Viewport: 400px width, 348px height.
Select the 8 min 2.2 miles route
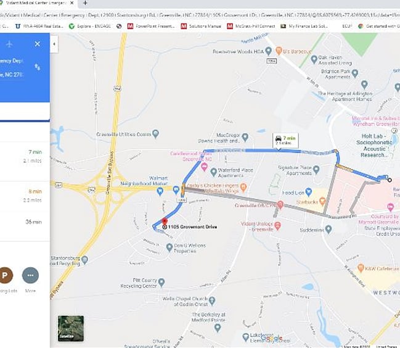(25, 196)
